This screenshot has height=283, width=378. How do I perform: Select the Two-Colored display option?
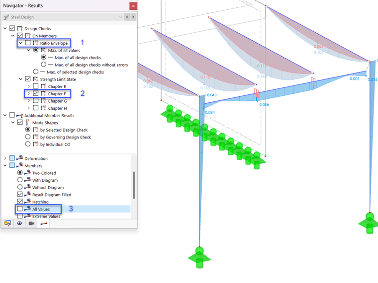click(20, 173)
